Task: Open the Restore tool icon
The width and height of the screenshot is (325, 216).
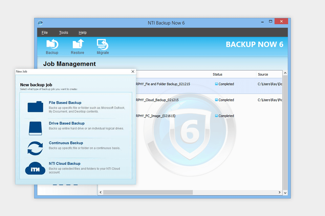Action: [x=78, y=44]
